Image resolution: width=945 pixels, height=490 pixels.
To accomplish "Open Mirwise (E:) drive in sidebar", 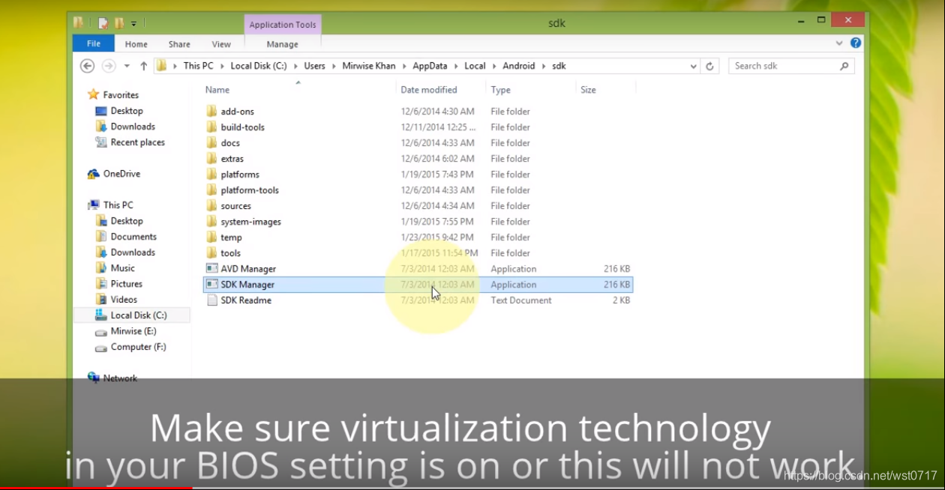I will (132, 331).
